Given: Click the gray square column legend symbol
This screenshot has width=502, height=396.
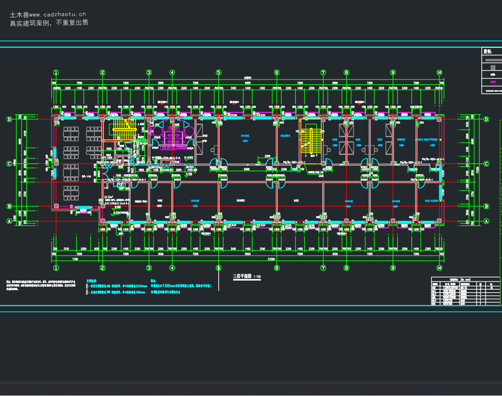Looking at the screenshot, I should coord(493,67).
